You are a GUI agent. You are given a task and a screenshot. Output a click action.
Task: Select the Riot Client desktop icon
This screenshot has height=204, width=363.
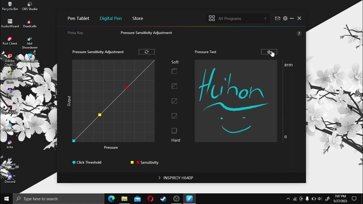10,41
